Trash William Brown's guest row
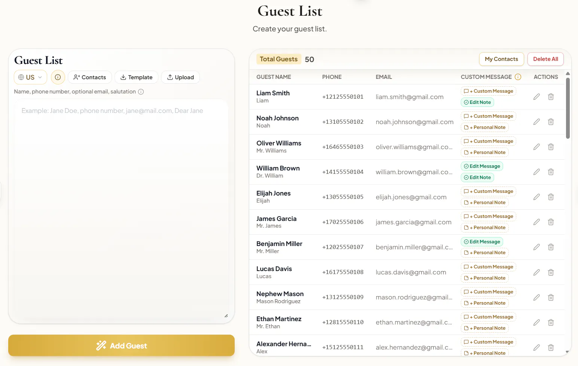Viewport: 578px width, 366px height. (551, 172)
